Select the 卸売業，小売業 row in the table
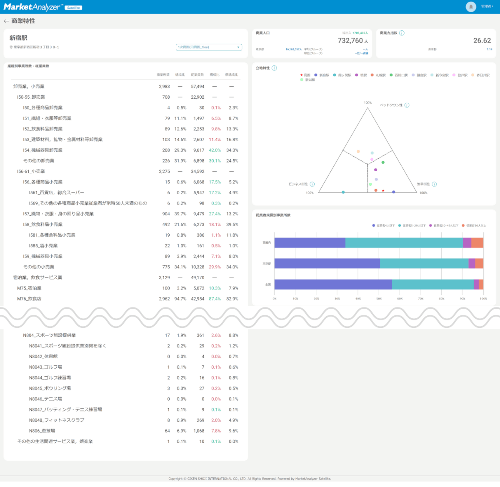The image size is (500, 487). pos(29,87)
